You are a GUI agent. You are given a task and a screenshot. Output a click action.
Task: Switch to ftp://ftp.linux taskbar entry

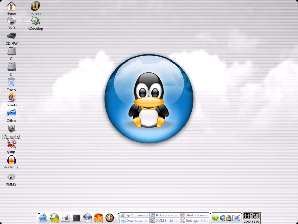[x=135, y=215]
